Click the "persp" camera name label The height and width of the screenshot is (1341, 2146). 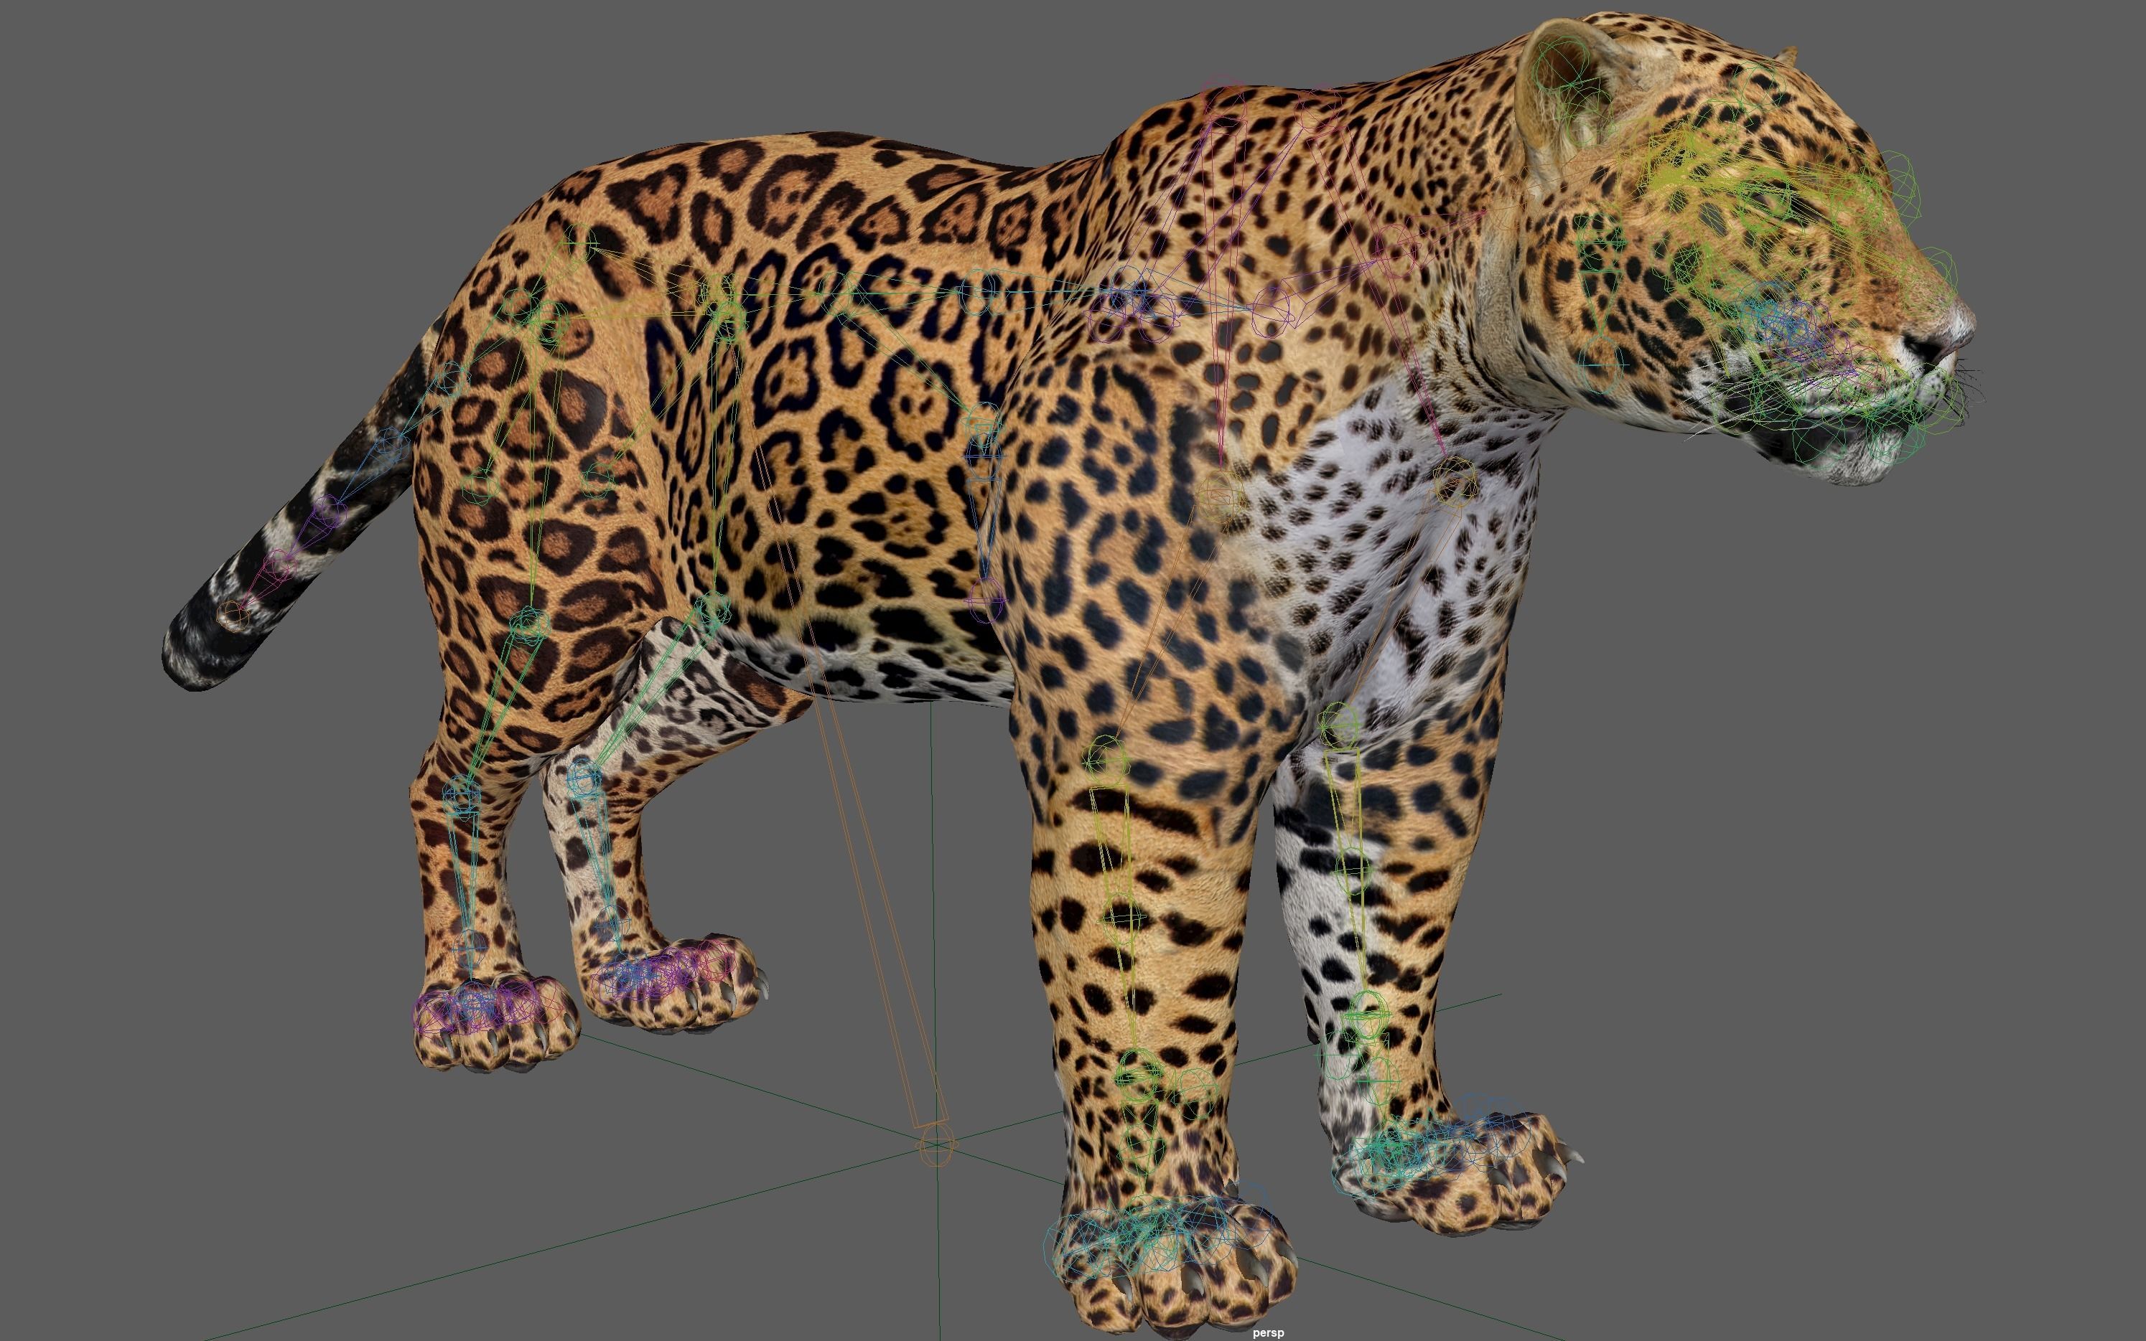coord(1268,1332)
